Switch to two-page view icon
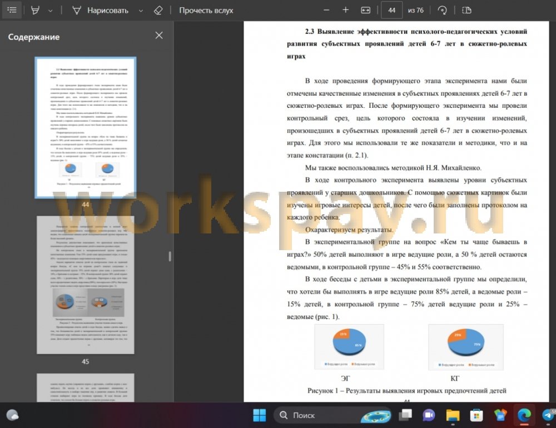Viewport: 556px width, 428px height. click(x=466, y=11)
